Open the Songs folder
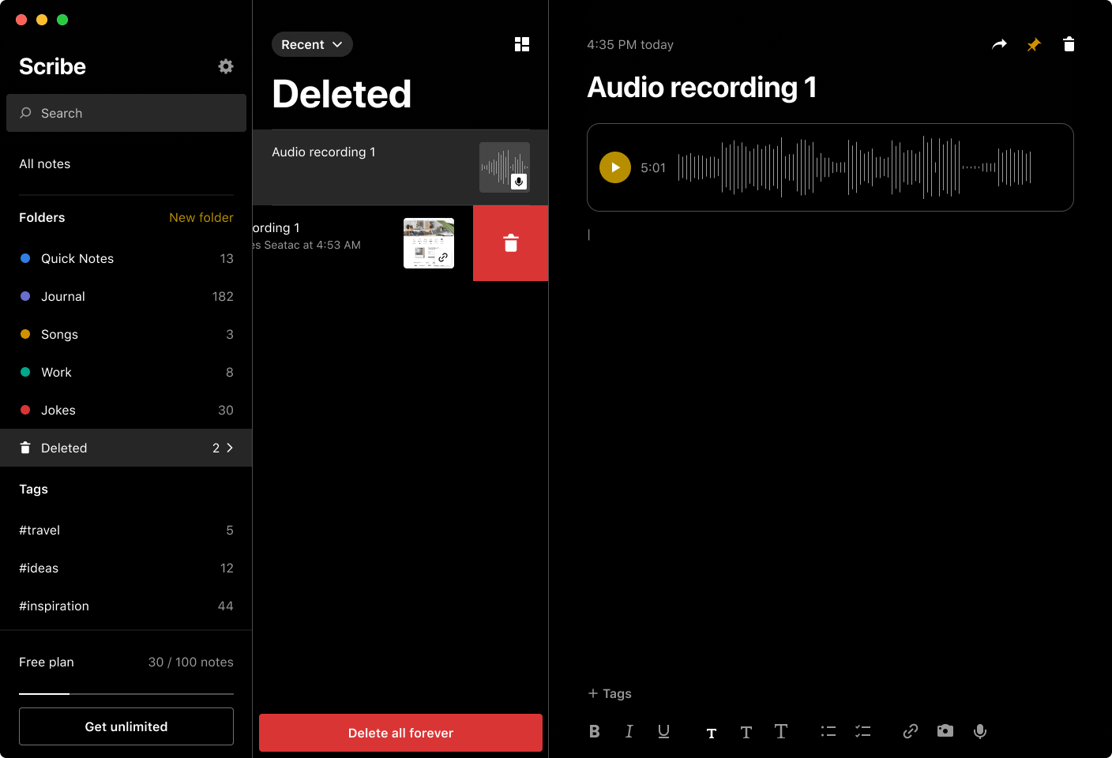1112x758 pixels. 126,334
